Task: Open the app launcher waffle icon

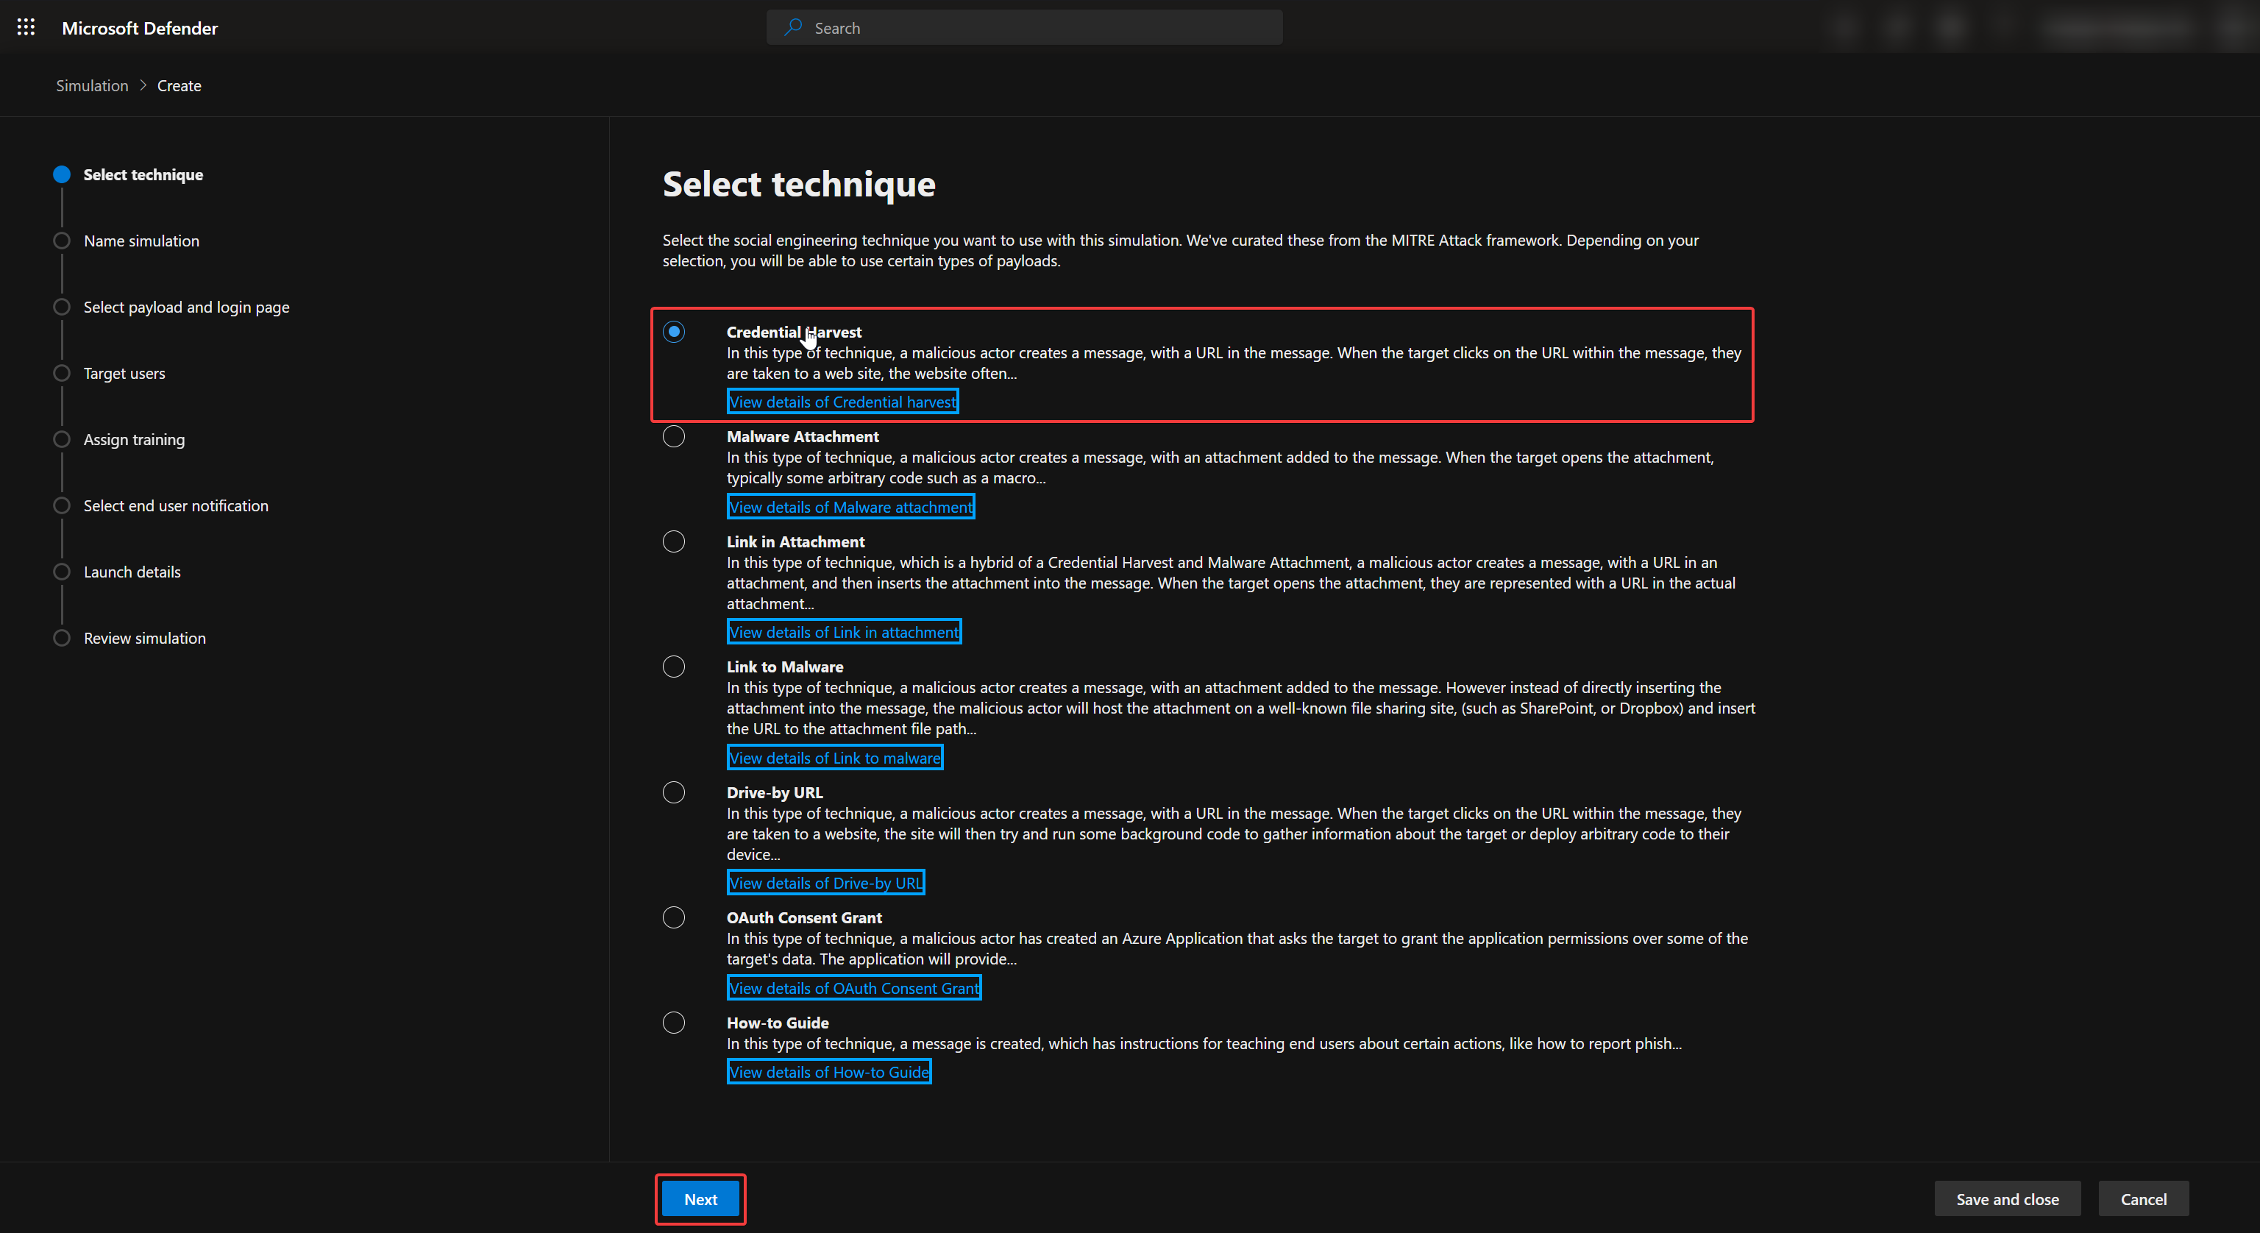Action: pos(26,27)
